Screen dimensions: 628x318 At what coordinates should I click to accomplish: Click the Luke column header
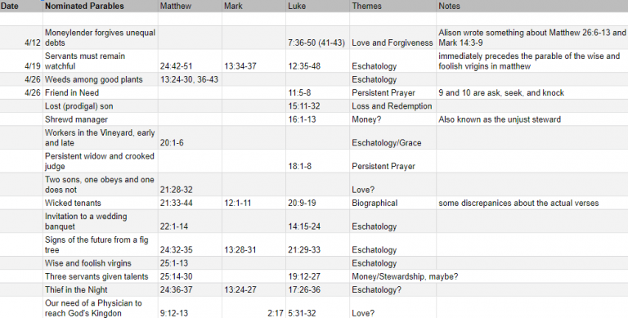[x=317, y=6]
